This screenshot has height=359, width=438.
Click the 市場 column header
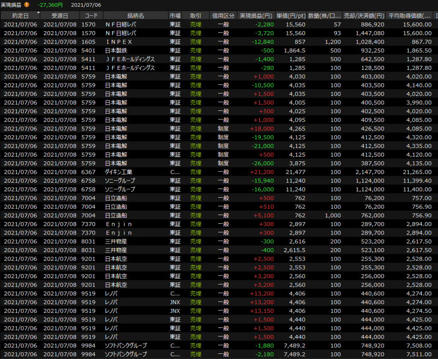click(175, 16)
